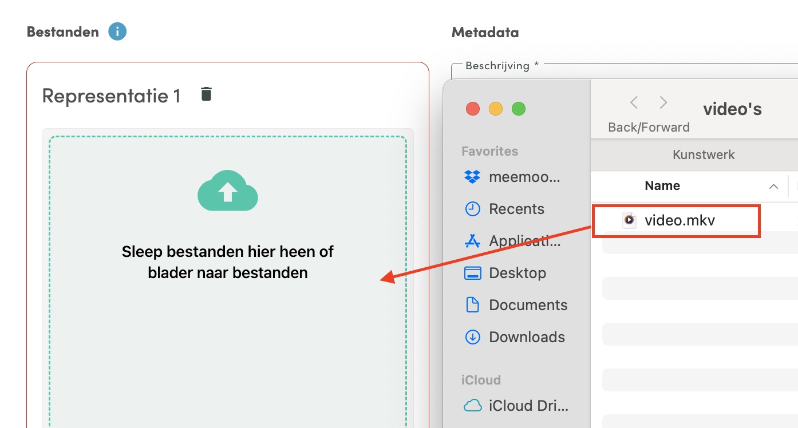Open iCloud Drive in sidebar
This screenshot has height=428, width=798.
click(517, 406)
